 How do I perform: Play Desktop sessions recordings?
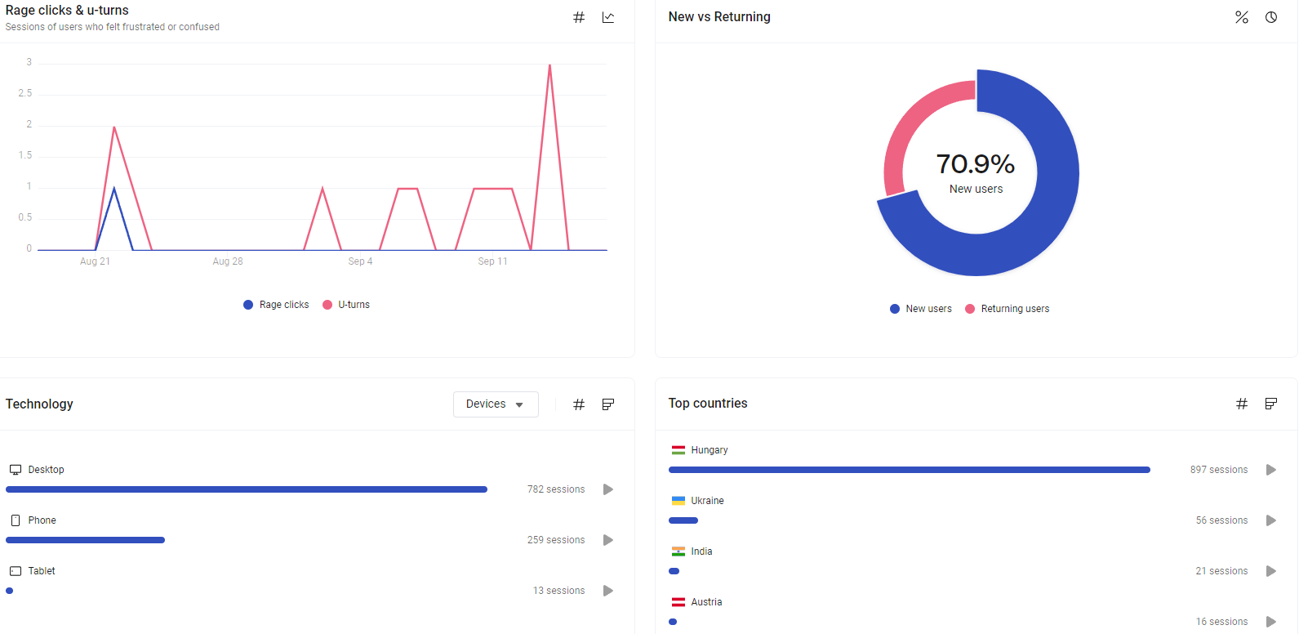tap(608, 489)
